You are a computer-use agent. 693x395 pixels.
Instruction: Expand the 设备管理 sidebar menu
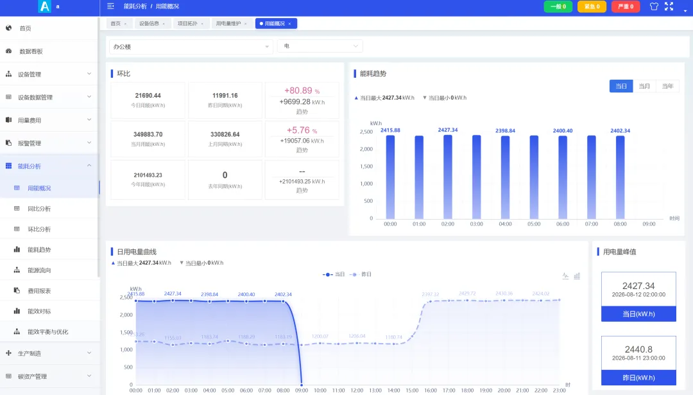click(49, 75)
